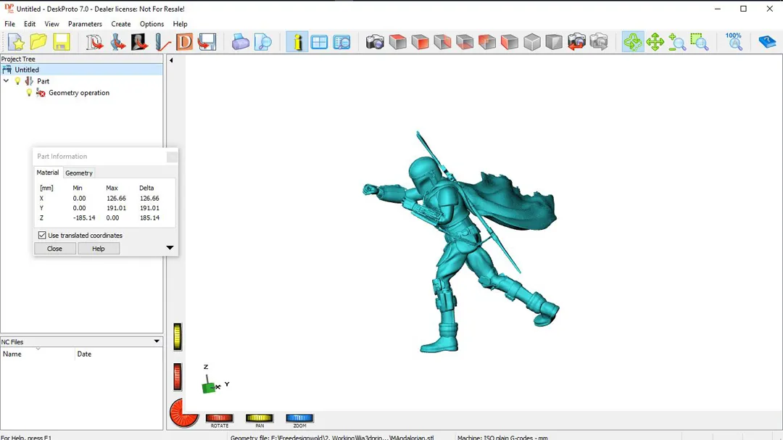This screenshot has height=440, width=783.
Task: Print using the printer toolbar icon
Action: [240, 43]
